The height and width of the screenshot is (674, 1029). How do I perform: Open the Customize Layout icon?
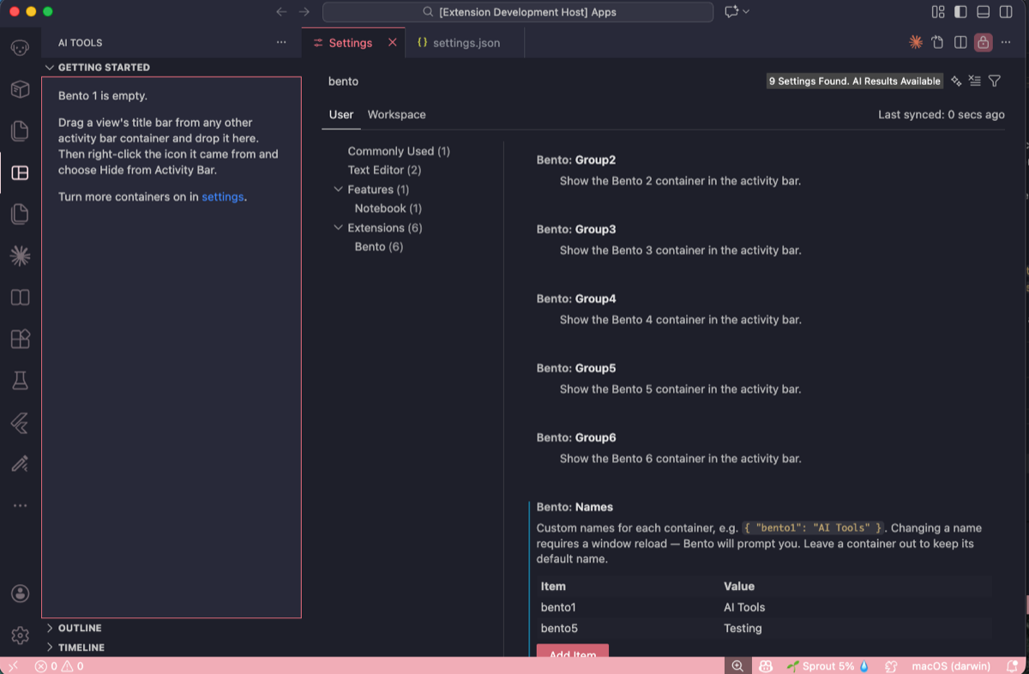(938, 12)
